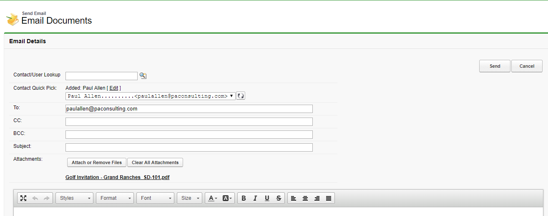Maximize the editor with the fullscreen icon

[x=23, y=198]
